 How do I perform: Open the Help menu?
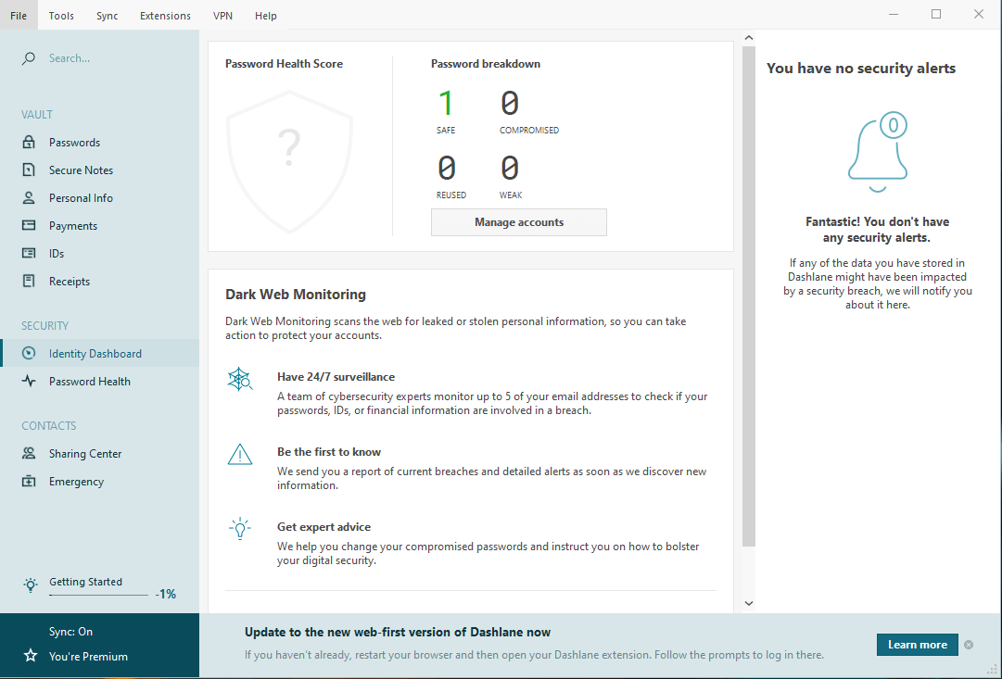coord(266,16)
